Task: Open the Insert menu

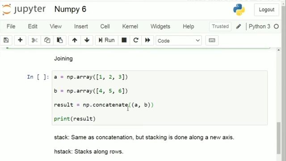Action: pyautogui.click(x=81, y=26)
